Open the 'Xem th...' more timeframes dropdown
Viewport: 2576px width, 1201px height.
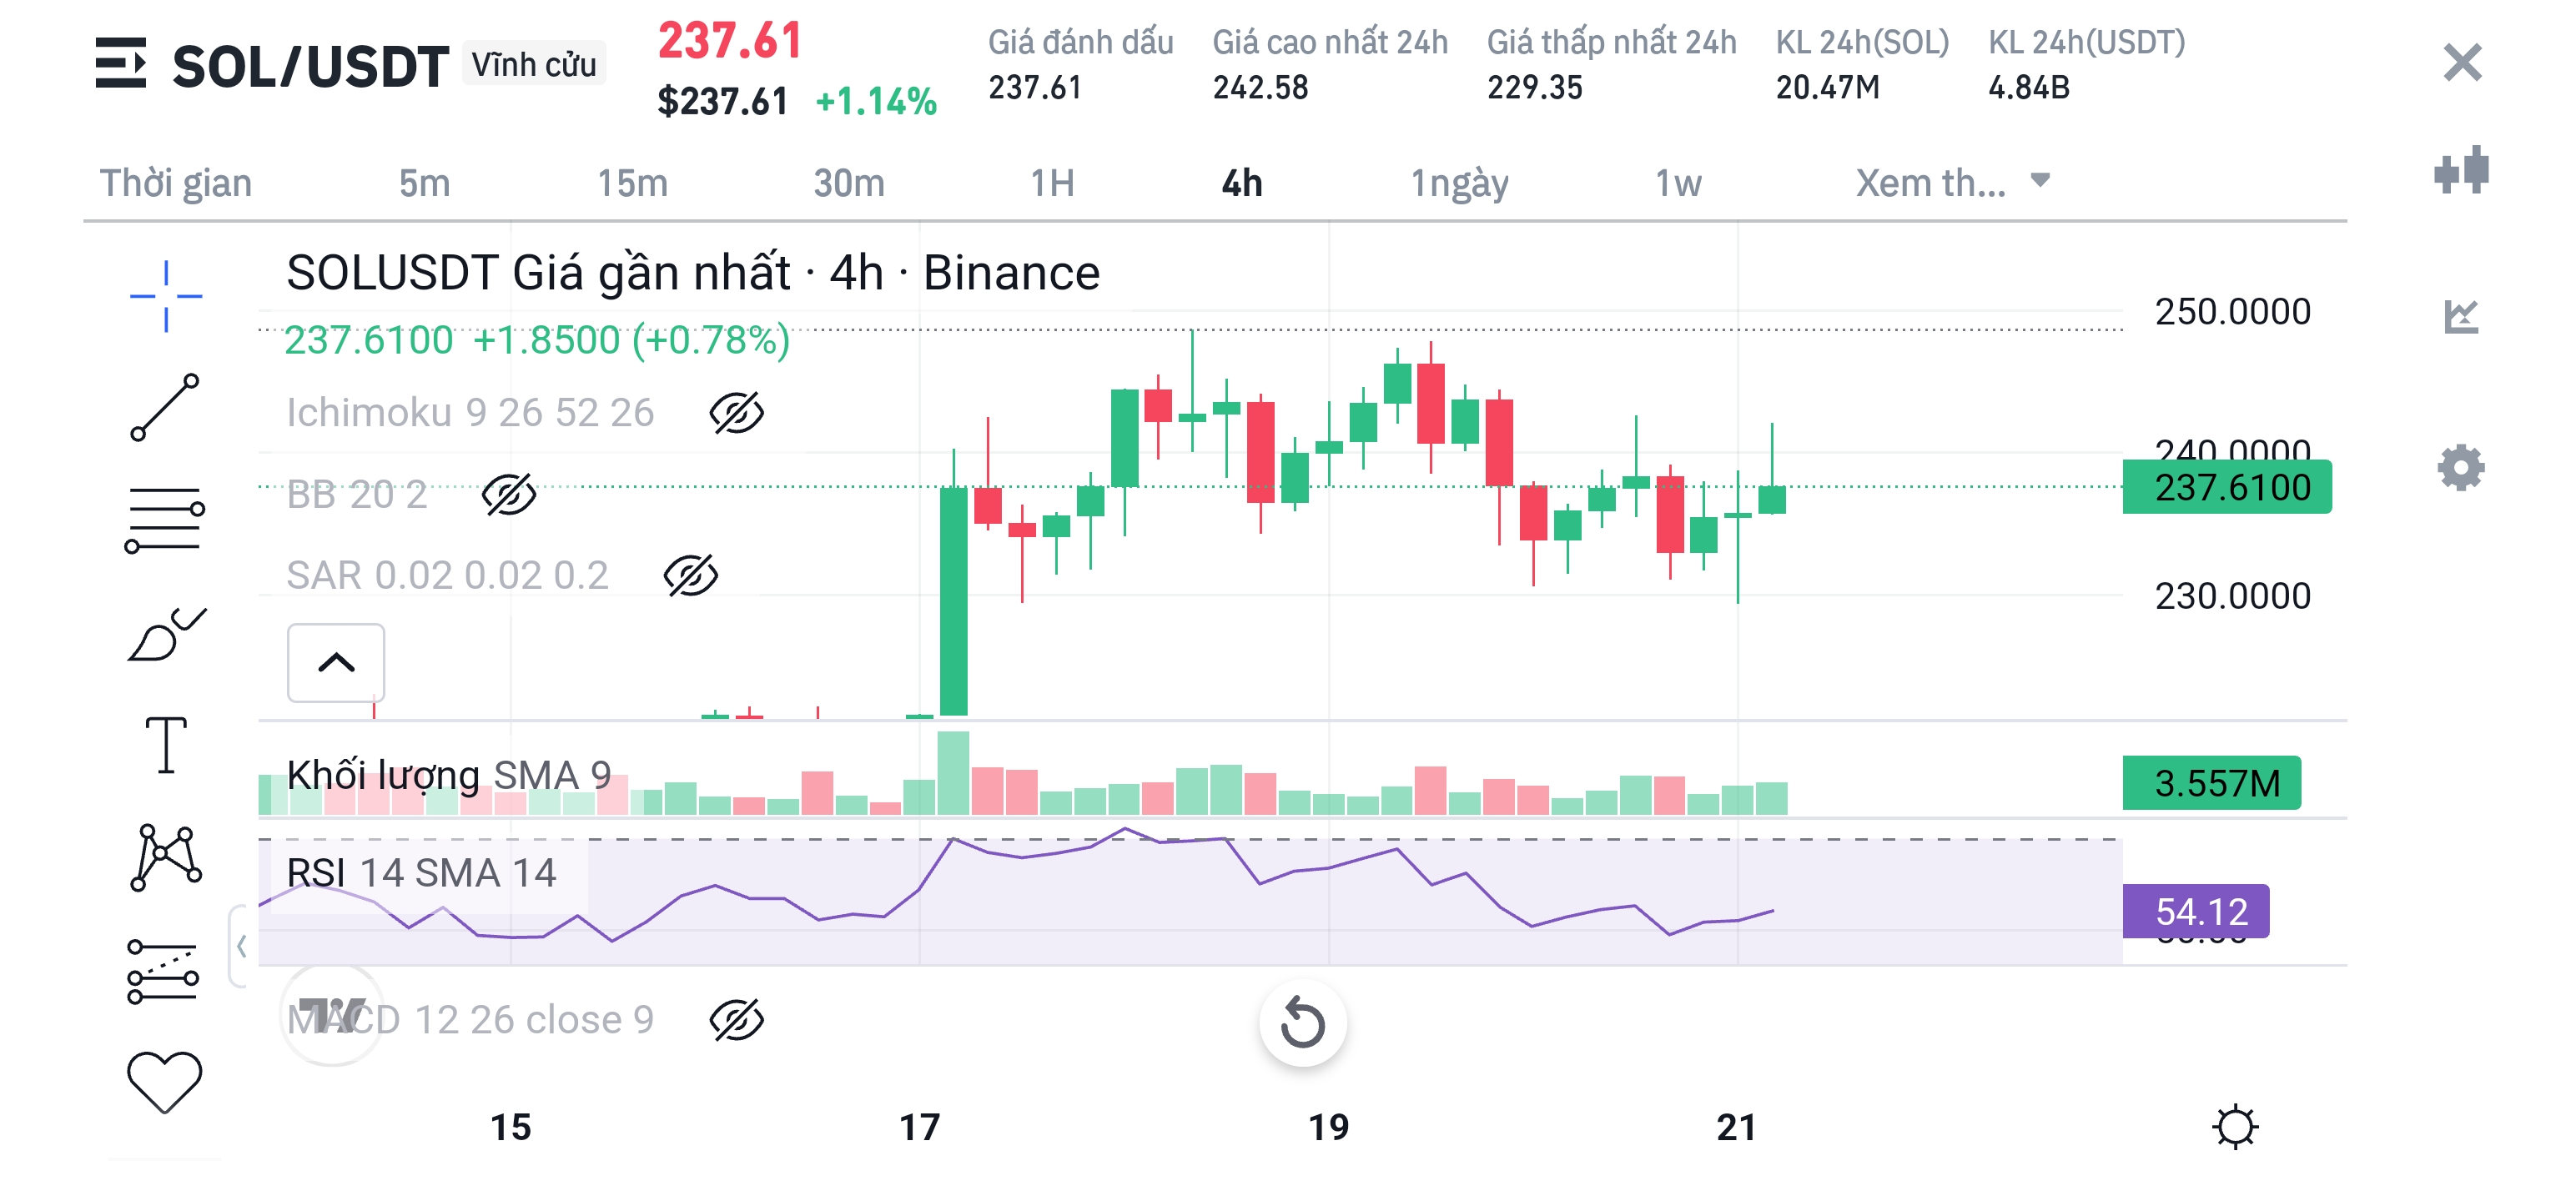[1951, 183]
